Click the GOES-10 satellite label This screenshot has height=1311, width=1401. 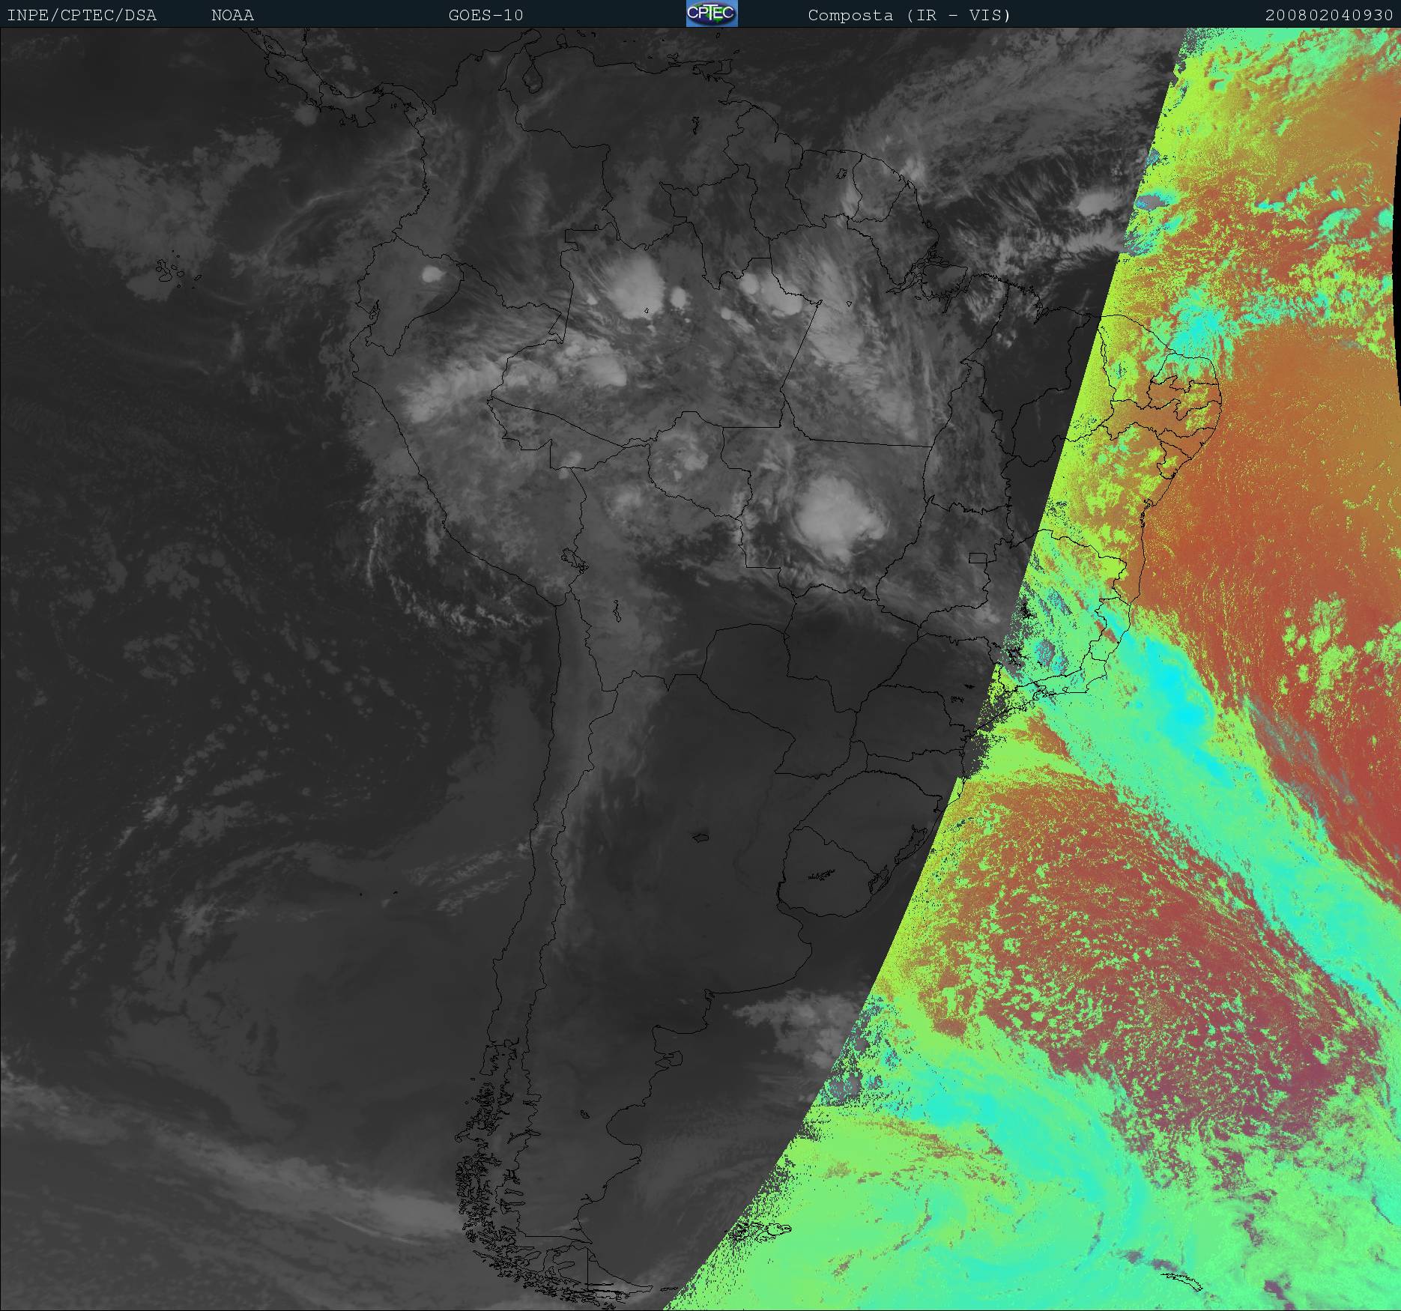pos(485,15)
